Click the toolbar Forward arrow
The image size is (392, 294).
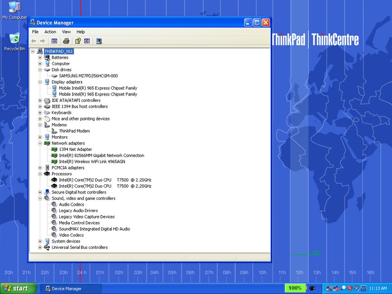(43, 41)
